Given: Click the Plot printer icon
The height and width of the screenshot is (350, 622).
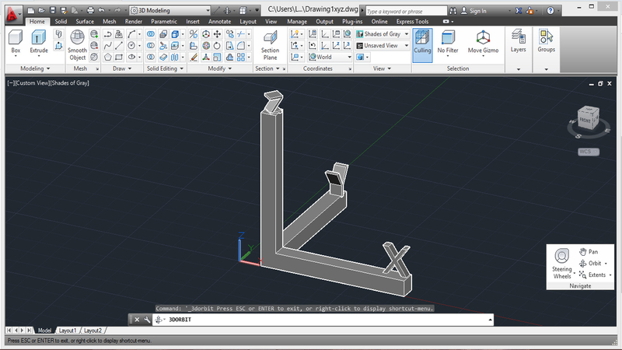Looking at the screenshot, I should 90,10.
